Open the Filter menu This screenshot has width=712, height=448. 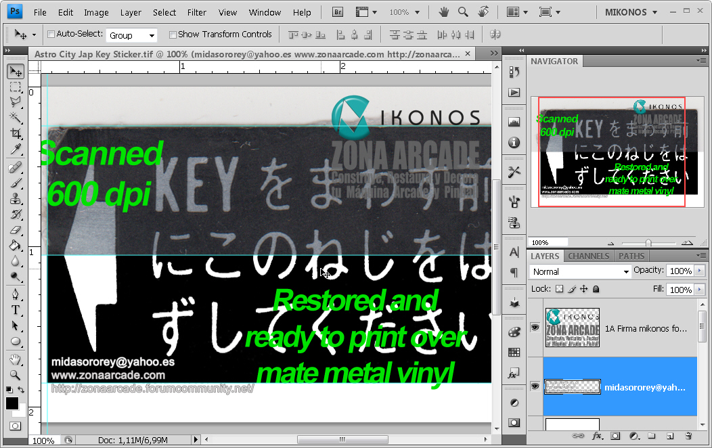196,12
